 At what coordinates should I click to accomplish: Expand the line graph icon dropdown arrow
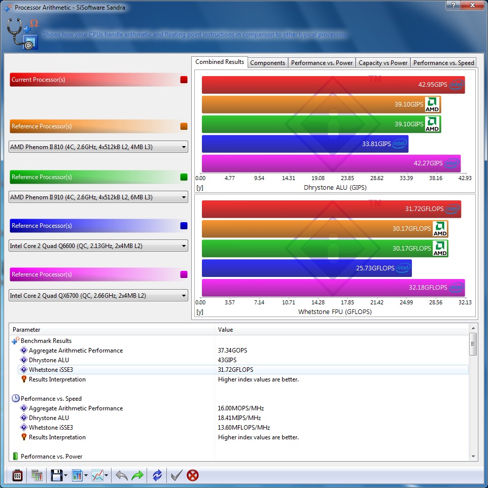point(107,475)
